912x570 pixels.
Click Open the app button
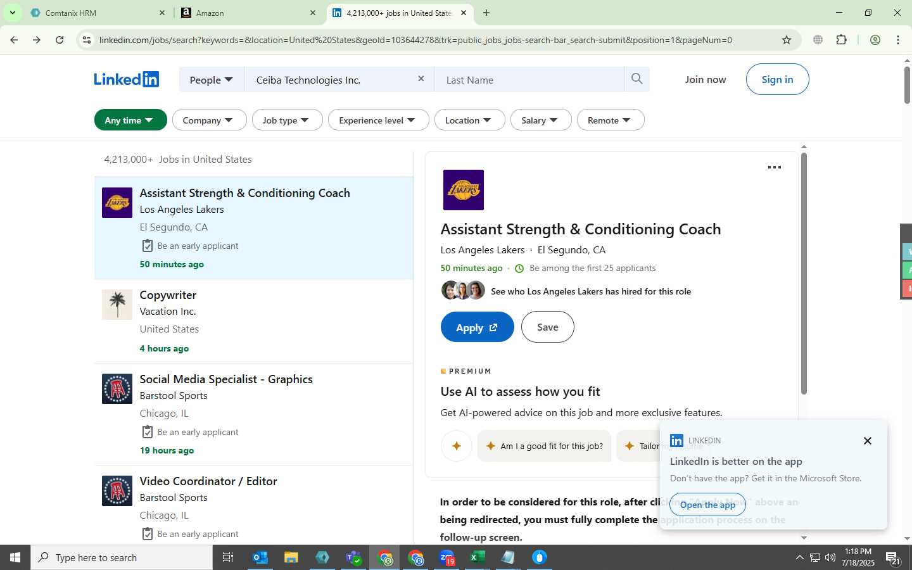pyautogui.click(x=707, y=504)
